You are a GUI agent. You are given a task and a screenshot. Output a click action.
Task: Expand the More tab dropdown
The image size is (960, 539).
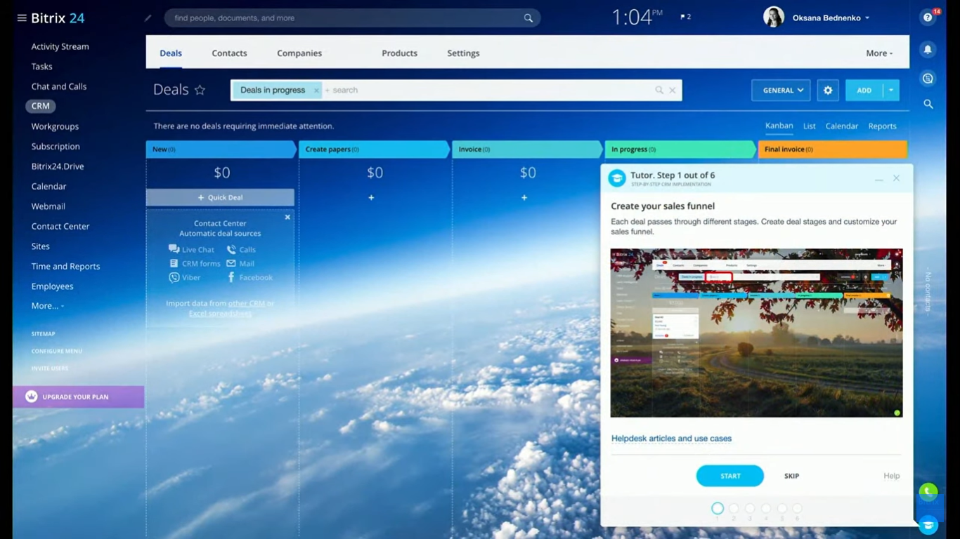(879, 53)
